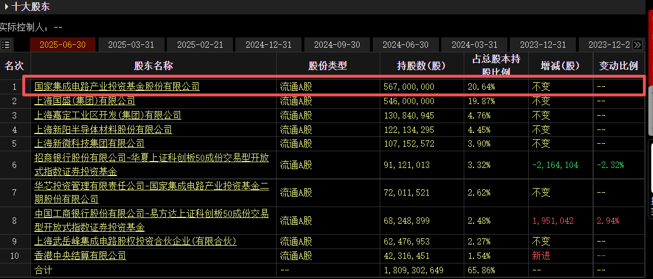The width and height of the screenshot is (653, 279).
Task: Select the 2025-06-30 date tab
Action: pos(63,44)
